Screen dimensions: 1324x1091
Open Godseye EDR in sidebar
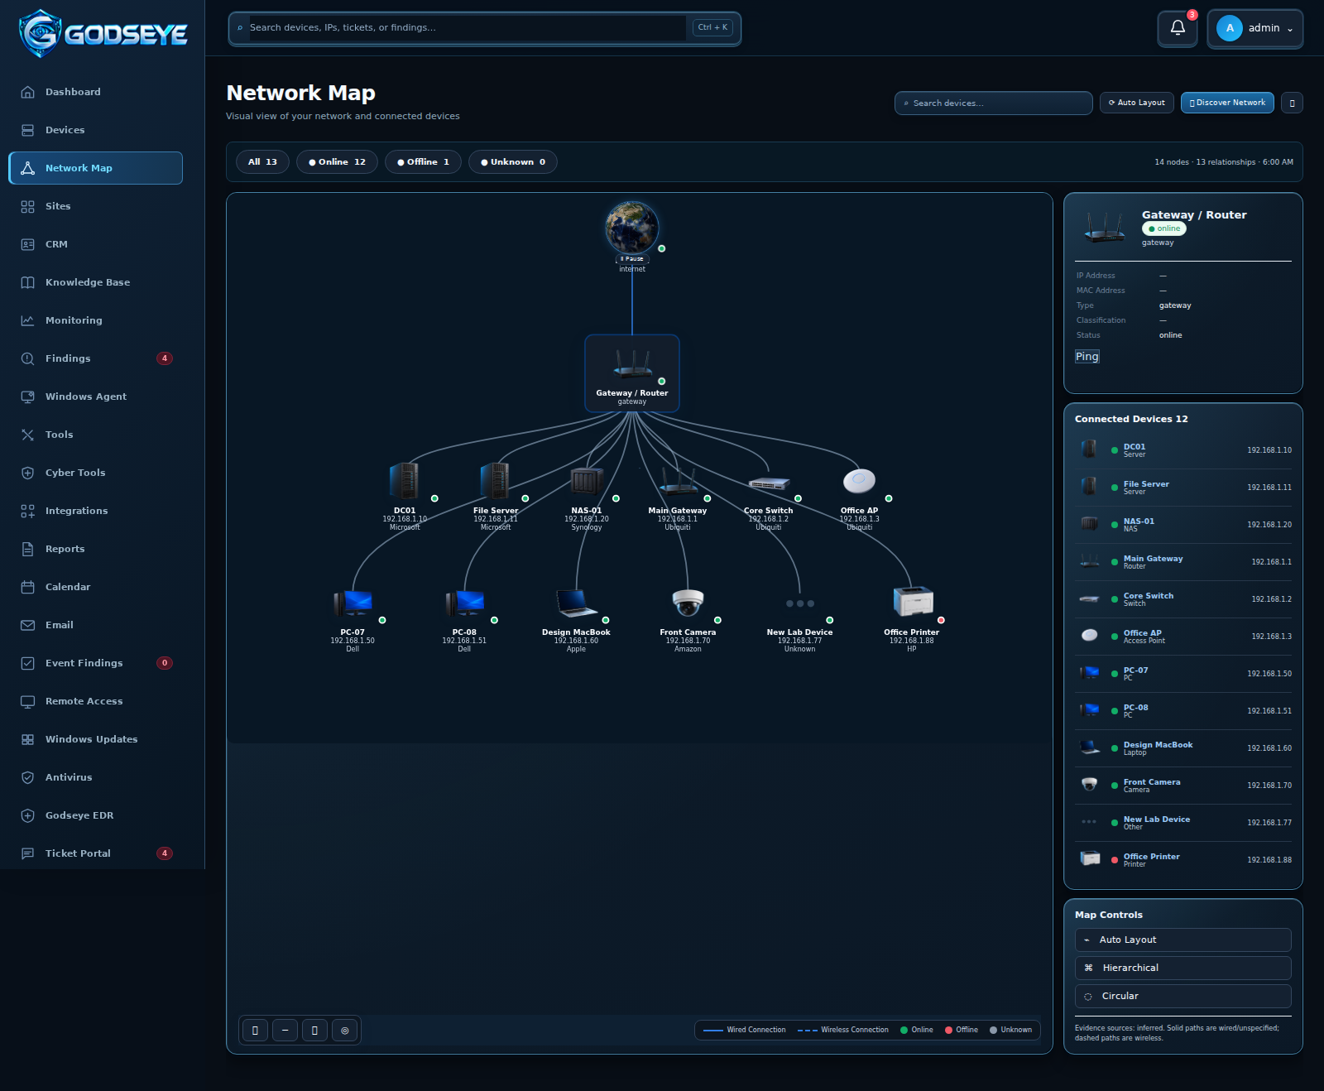coord(95,815)
